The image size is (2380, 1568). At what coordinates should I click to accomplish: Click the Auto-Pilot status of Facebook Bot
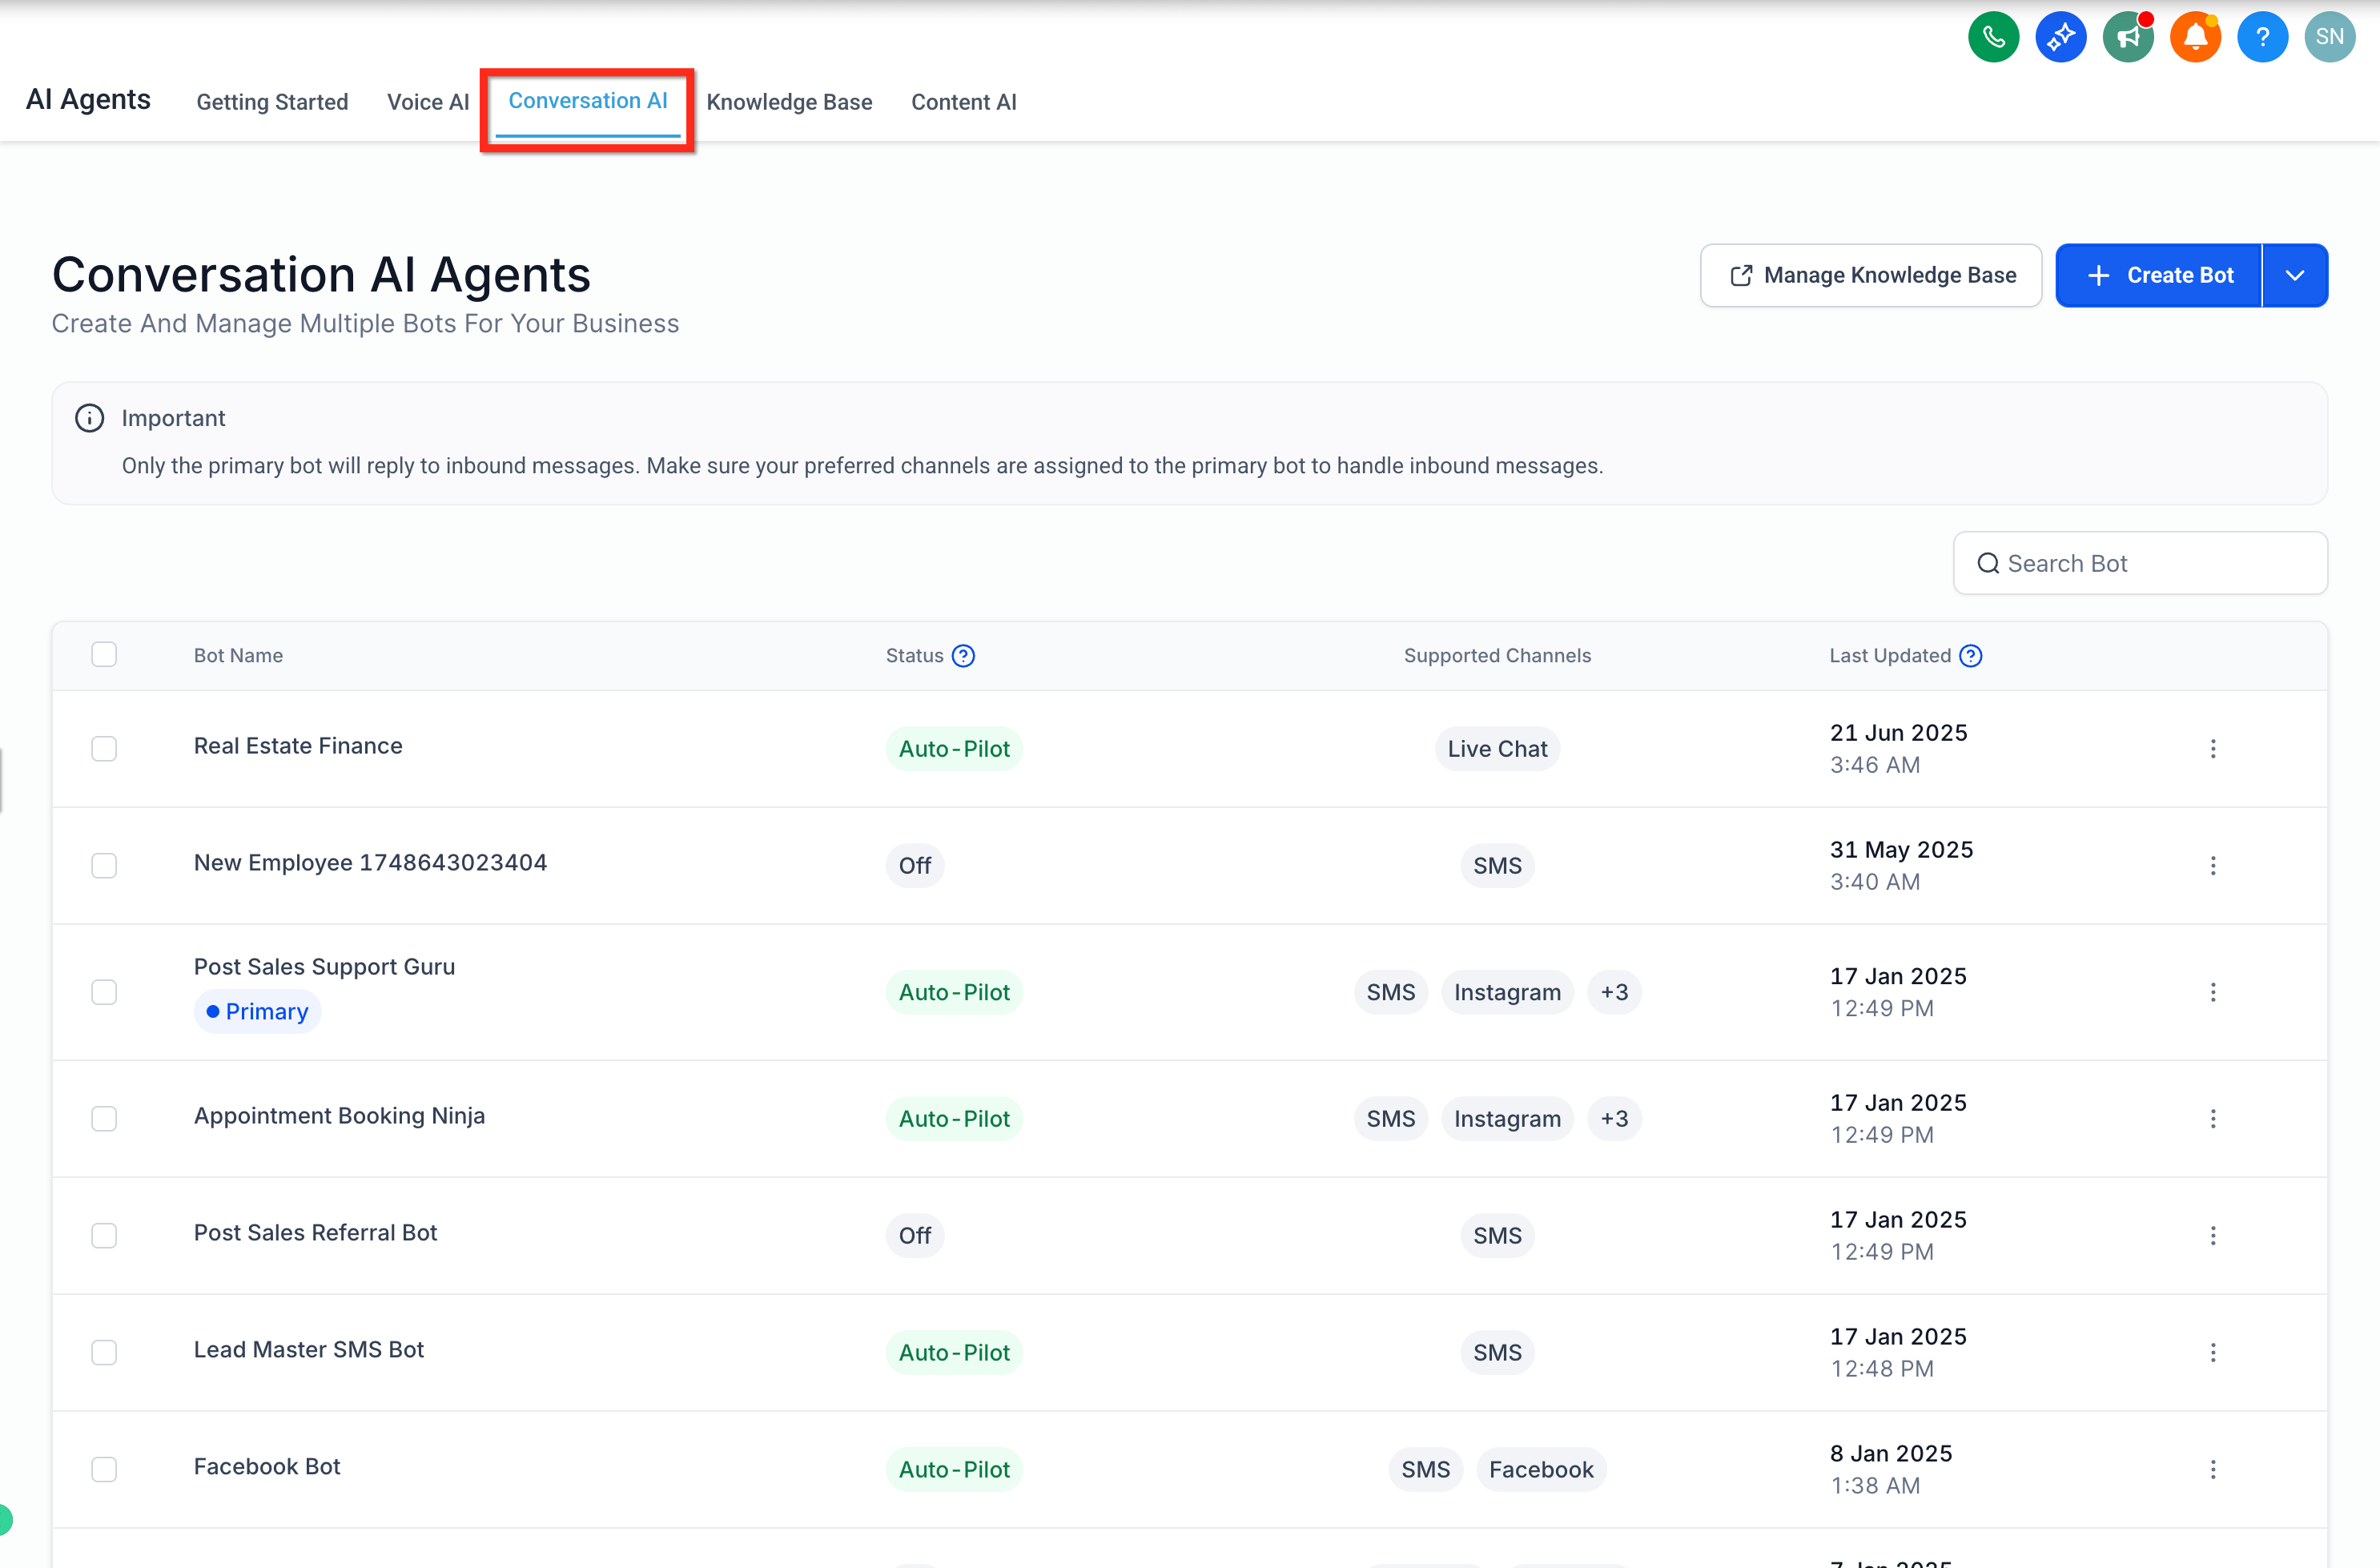point(954,1470)
